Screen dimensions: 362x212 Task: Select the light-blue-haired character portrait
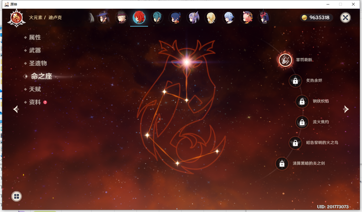(228, 18)
